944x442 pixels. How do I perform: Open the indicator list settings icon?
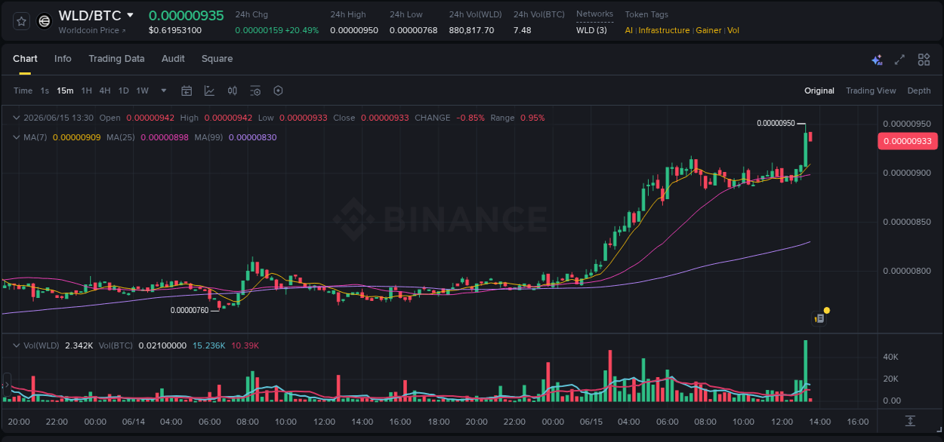[x=255, y=91]
